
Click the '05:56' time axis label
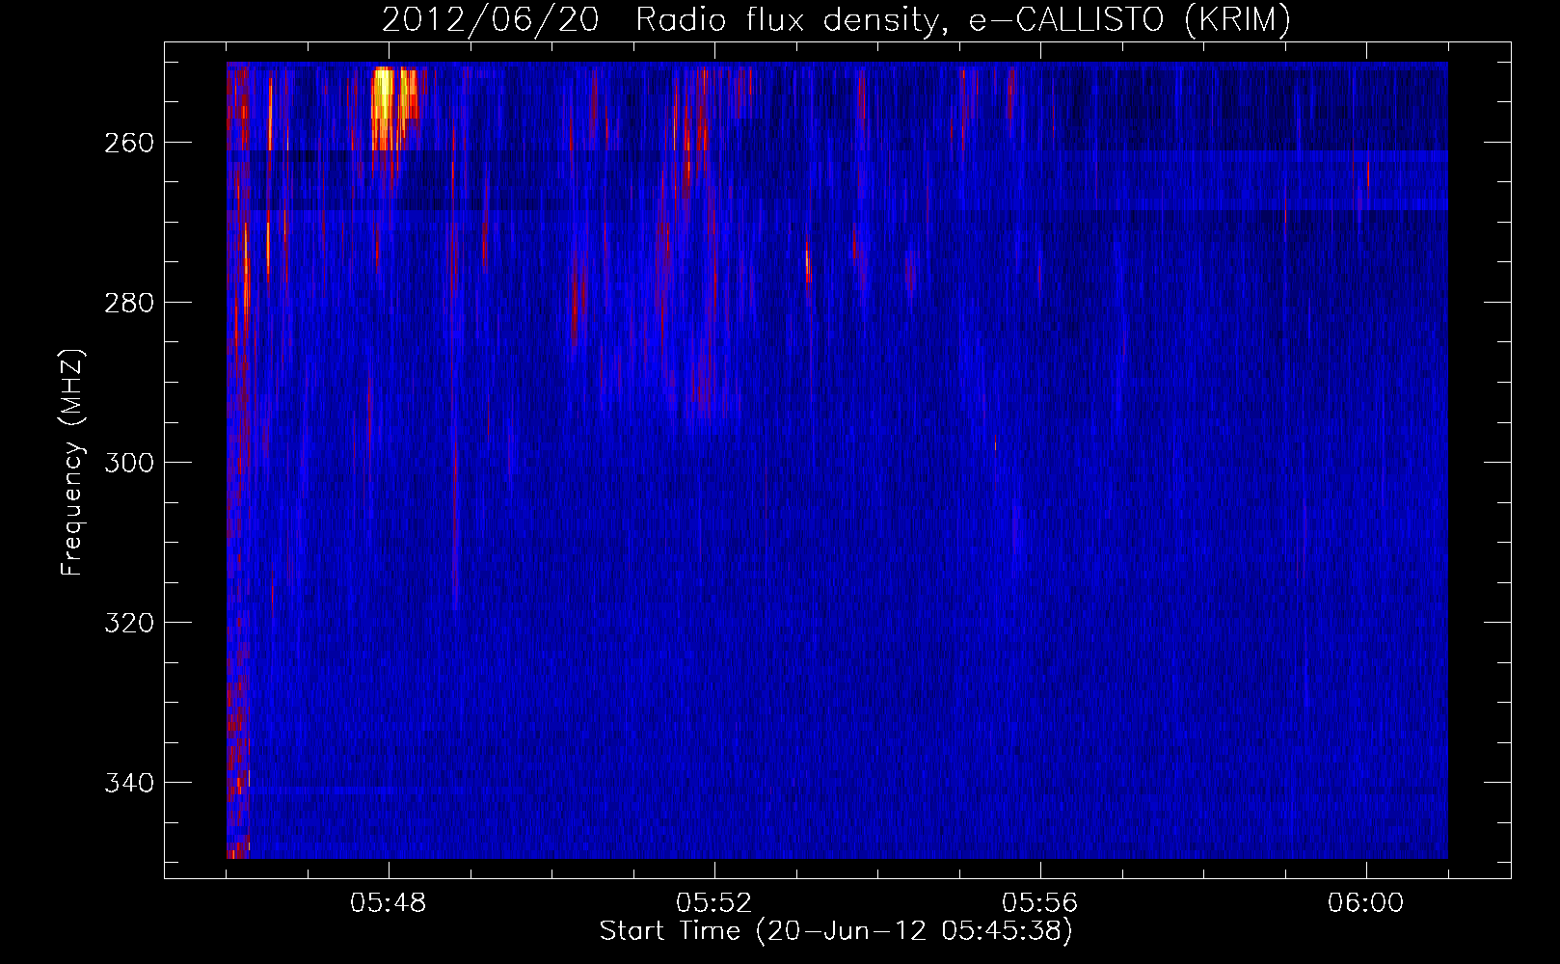click(x=1040, y=903)
